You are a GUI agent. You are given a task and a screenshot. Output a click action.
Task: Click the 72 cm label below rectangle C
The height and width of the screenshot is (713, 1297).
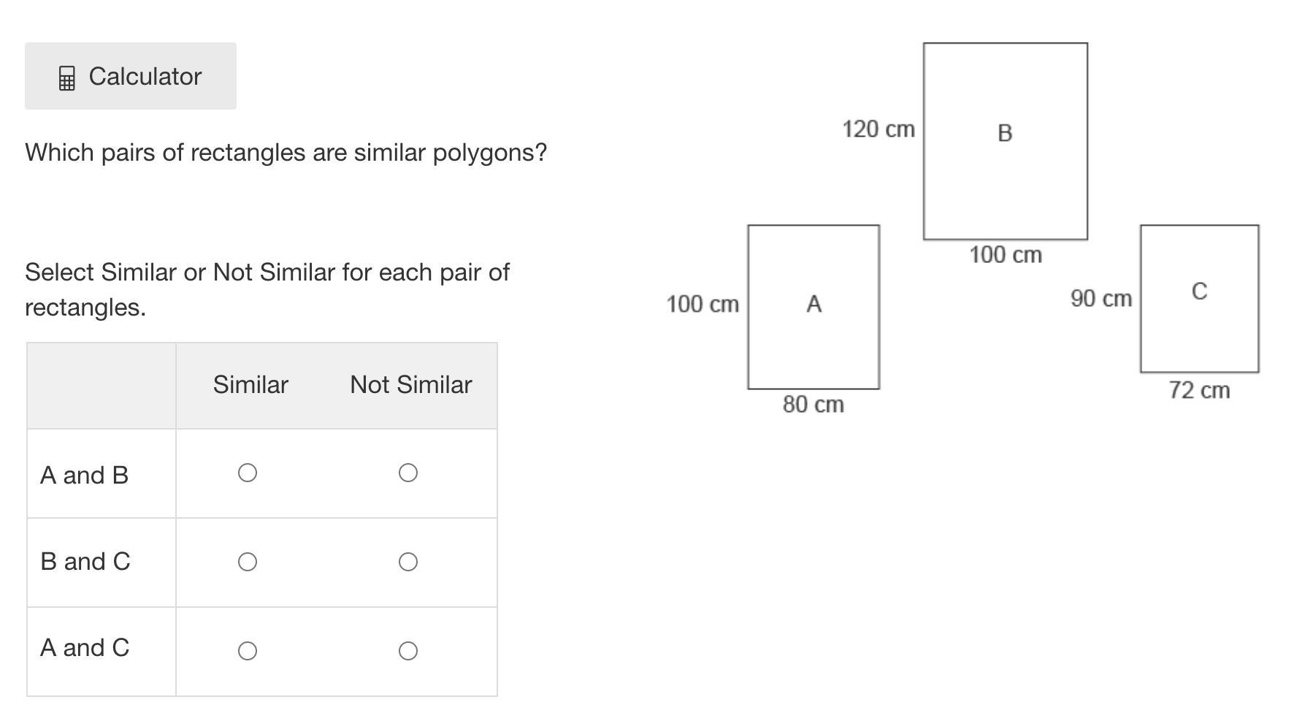tap(1199, 391)
